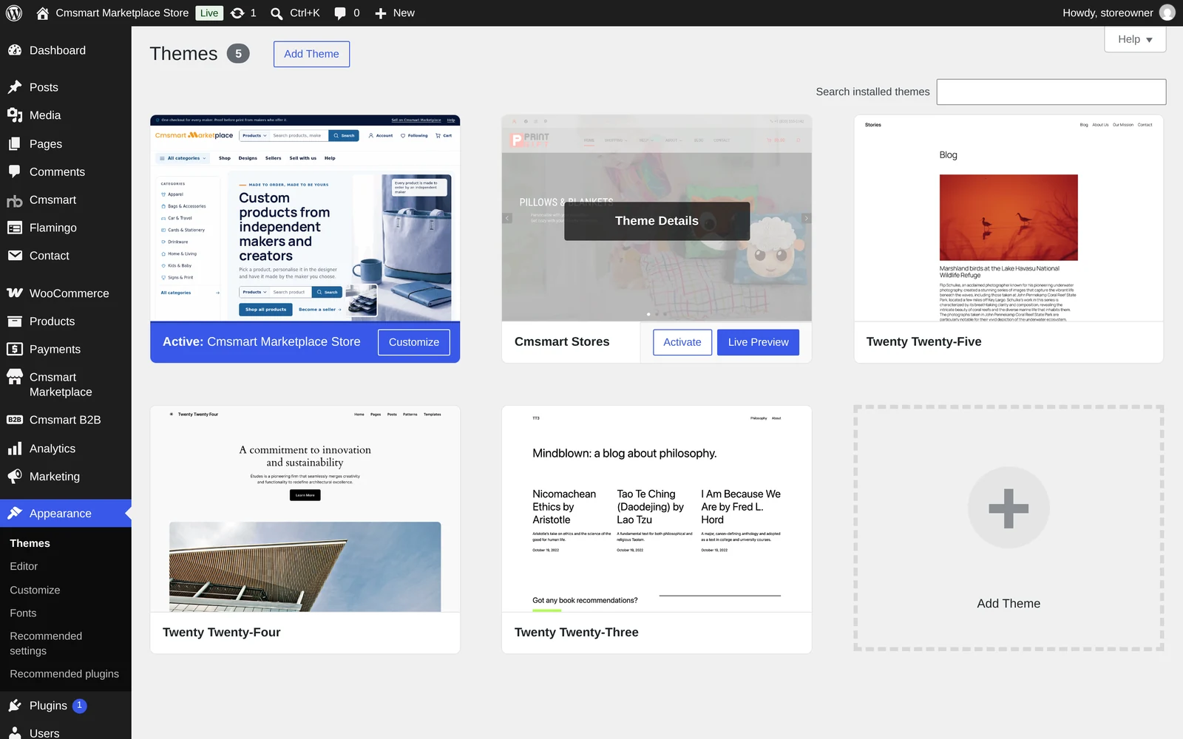Activate the Cmsmart Stores theme
Viewport: 1183px width, 739px height.
tap(682, 342)
